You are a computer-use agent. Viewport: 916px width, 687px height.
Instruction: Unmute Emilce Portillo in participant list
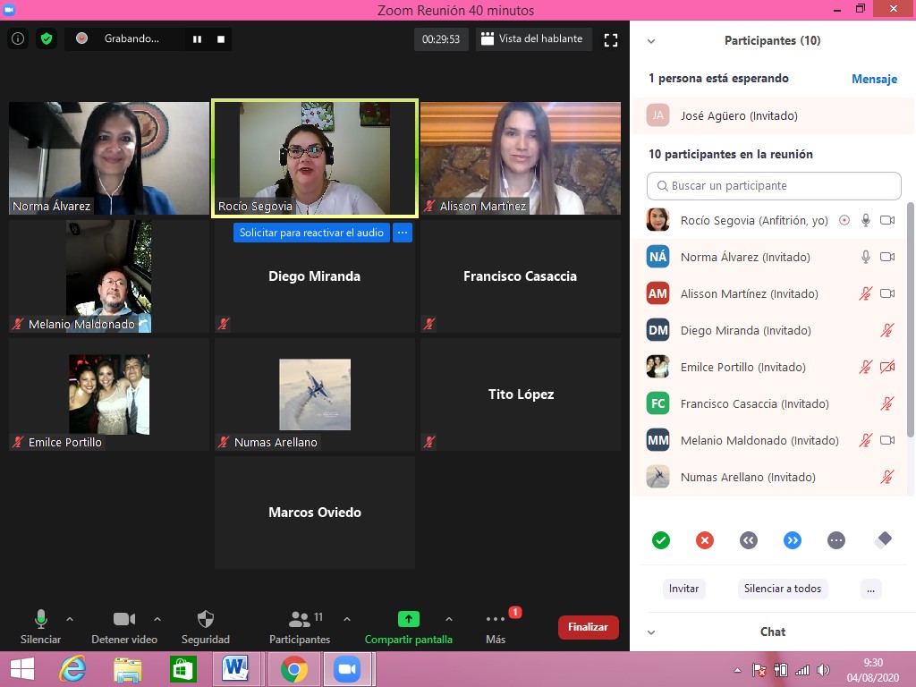[x=866, y=367]
